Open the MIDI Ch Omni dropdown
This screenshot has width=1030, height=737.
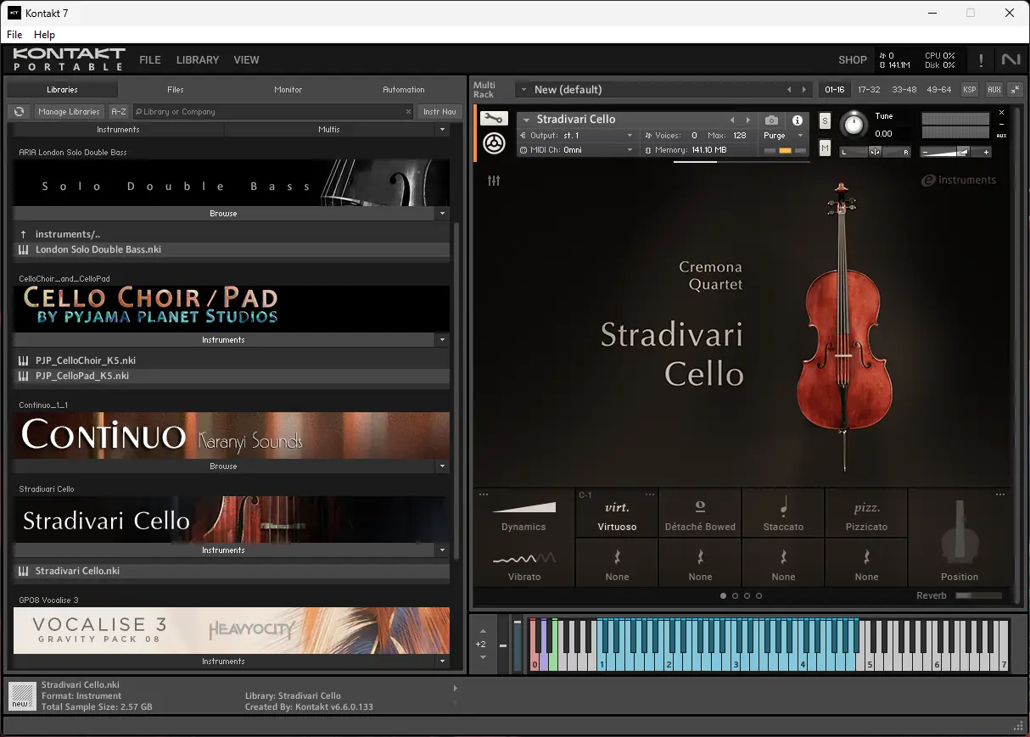(577, 148)
